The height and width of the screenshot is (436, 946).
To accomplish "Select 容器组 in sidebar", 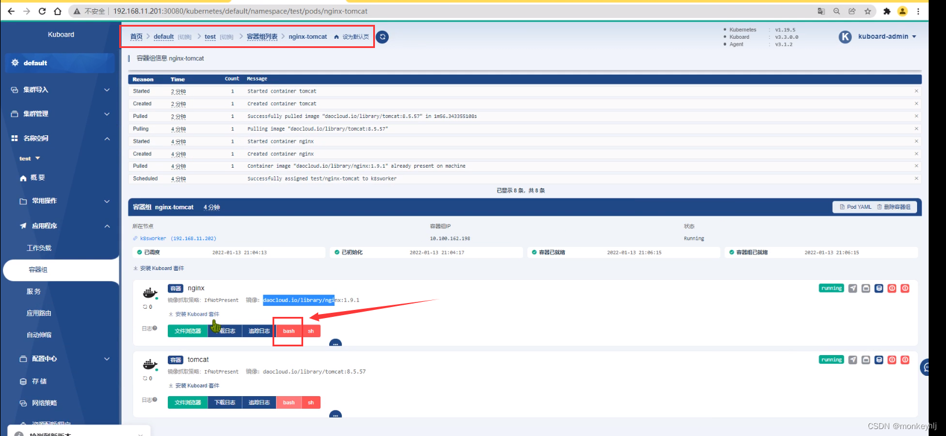I will click(60, 270).
